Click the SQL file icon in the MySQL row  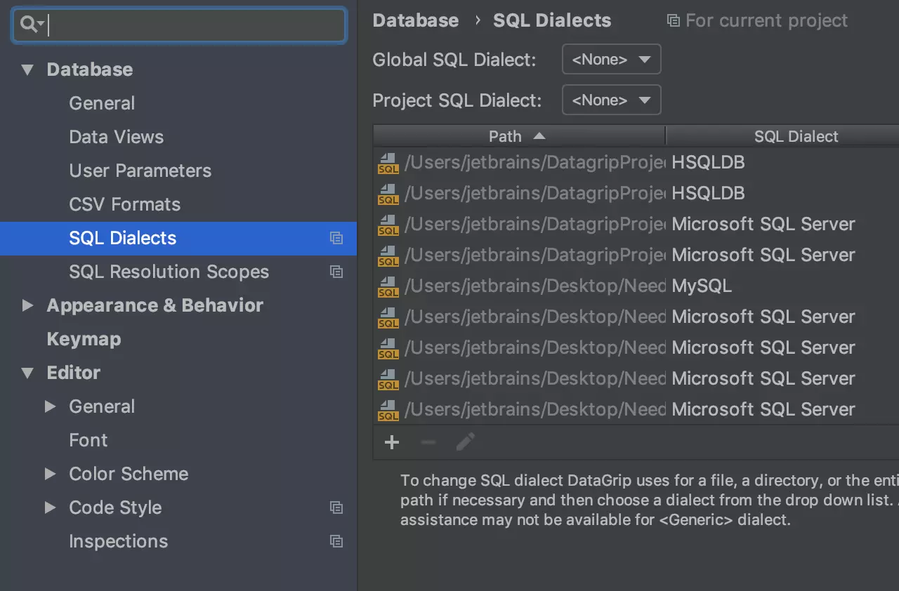click(x=388, y=286)
